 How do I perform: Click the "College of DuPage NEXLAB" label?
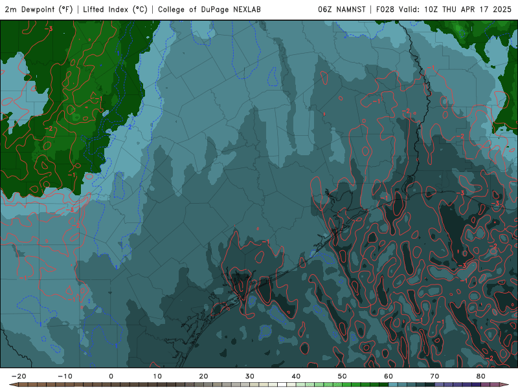[x=209, y=10]
